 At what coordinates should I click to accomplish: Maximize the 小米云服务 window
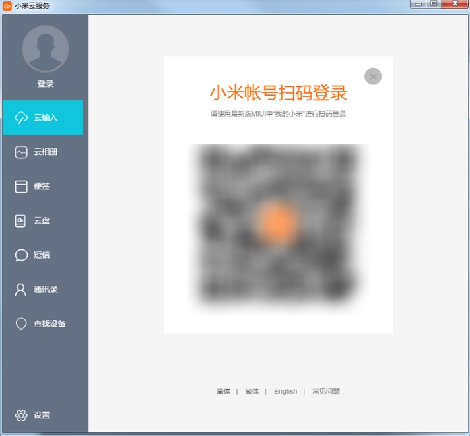click(434, 4)
